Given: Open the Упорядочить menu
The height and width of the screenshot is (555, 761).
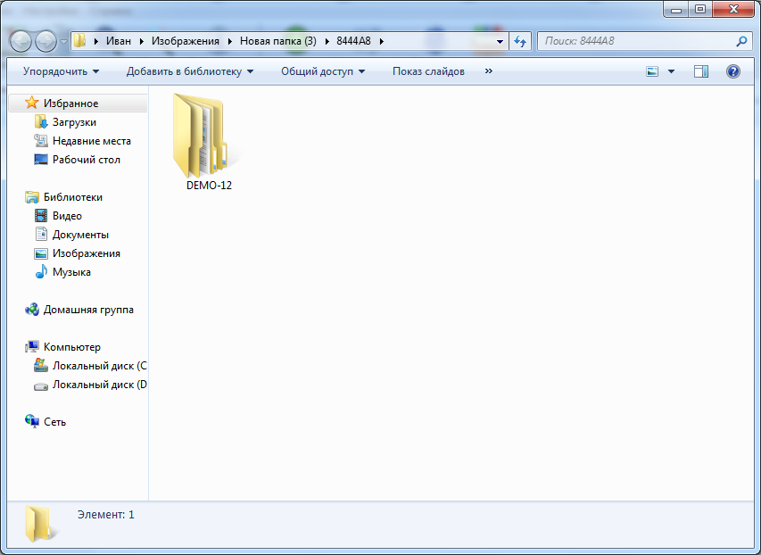Looking at the screenshot, I should [x=62, y=71].
